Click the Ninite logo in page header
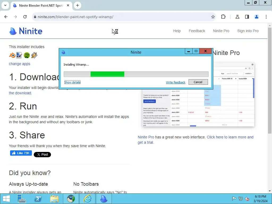 (x=26, y=31)
